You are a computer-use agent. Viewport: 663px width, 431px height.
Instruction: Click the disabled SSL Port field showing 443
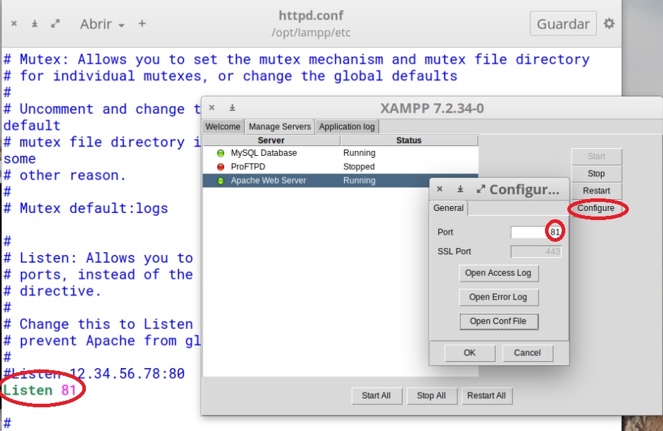(x=536, y=251)
